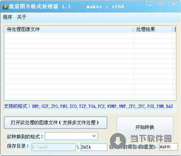
Task: Maximize the window
Action: coord(161,5)
